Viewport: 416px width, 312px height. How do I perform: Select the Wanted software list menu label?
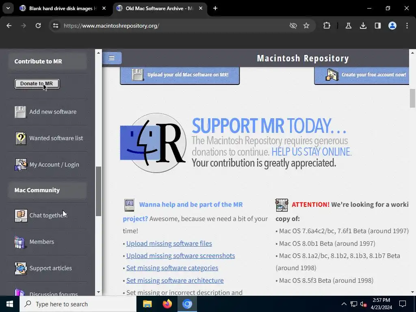pyautogui.click(x=56, y=138)
